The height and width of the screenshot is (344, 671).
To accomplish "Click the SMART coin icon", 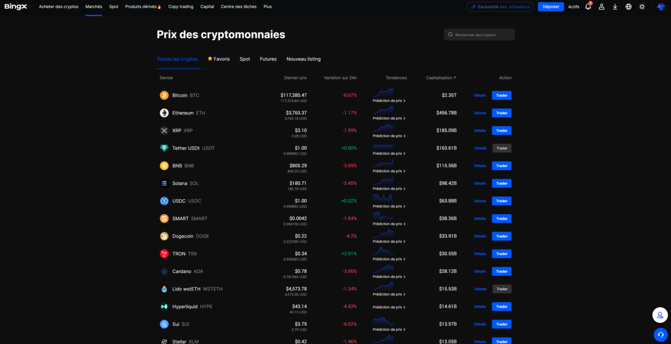I will pos(164,219).
